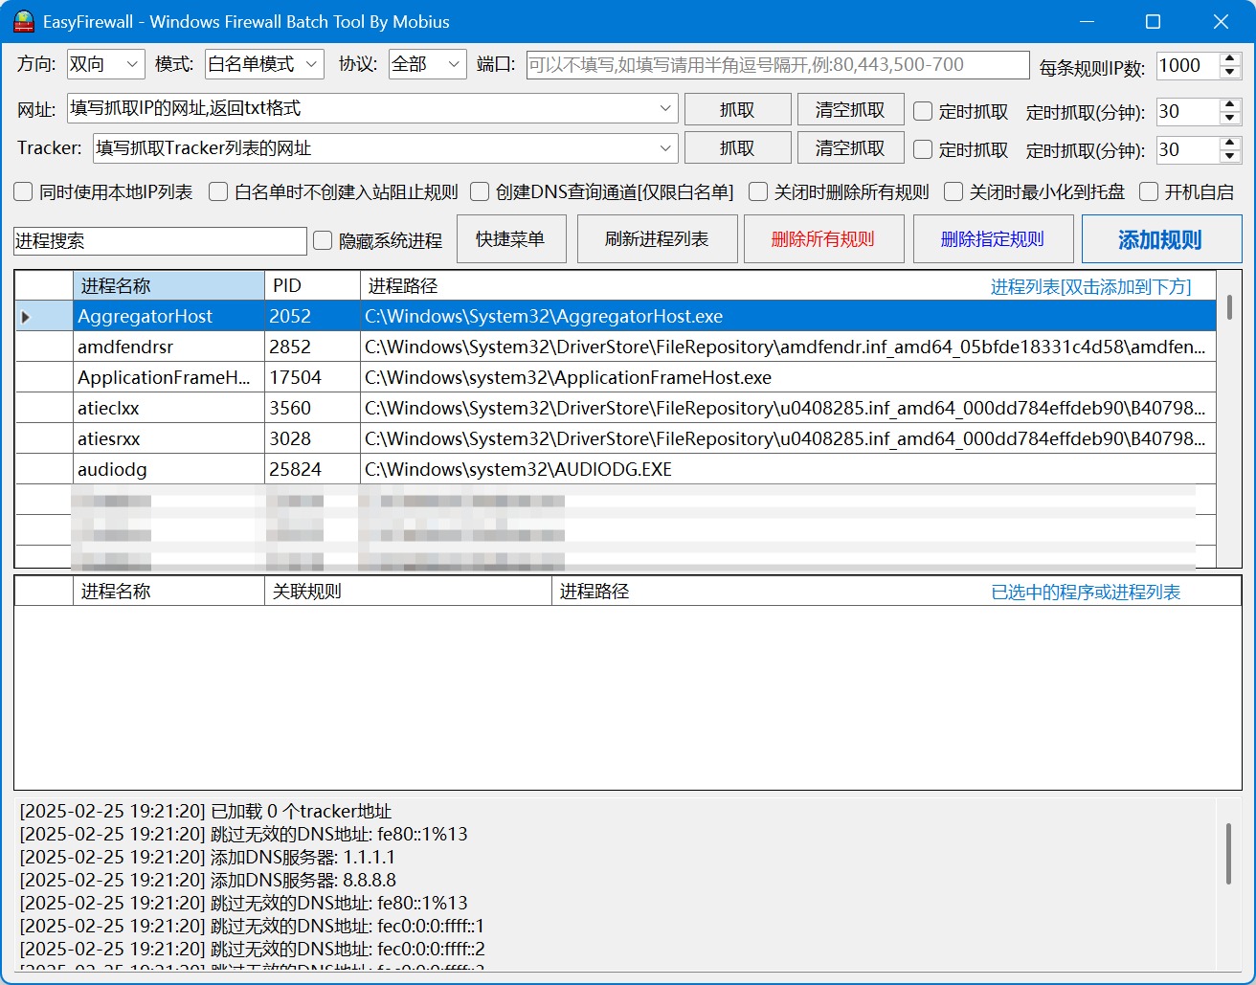Select the AggregatorHost process row

616,316
